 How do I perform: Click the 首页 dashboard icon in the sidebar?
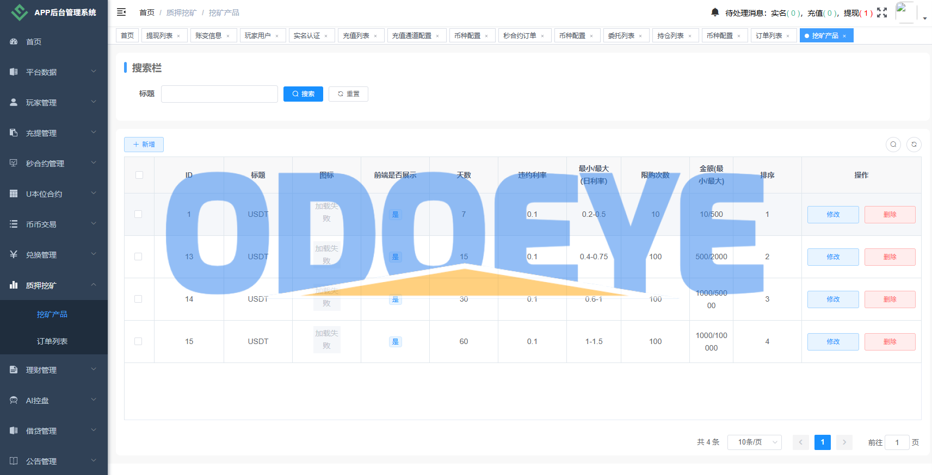[14, 42]
